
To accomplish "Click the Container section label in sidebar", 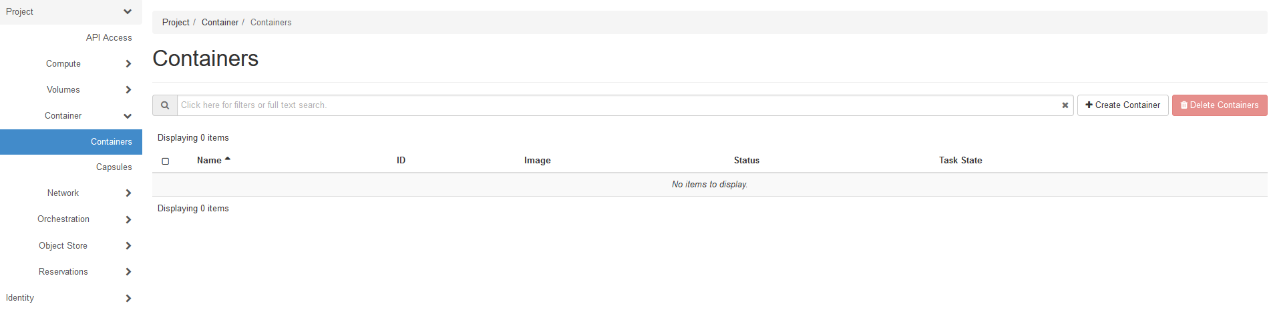I will coord(63,116).
